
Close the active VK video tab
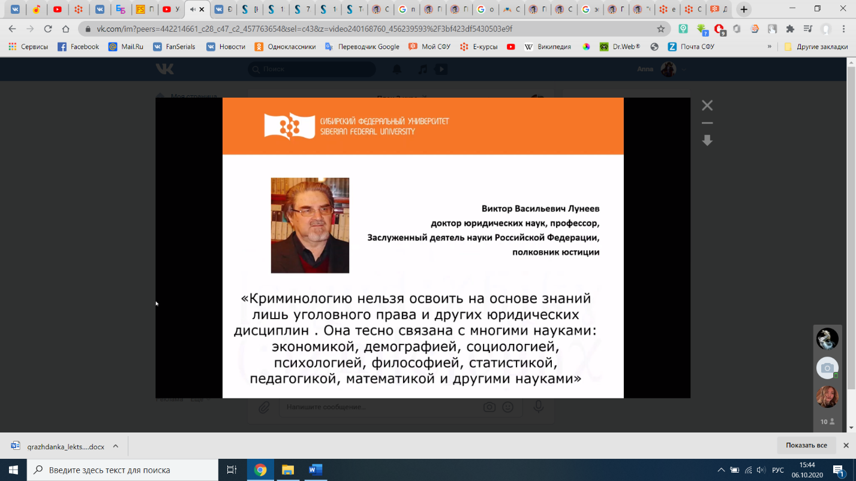click(203, 9)
